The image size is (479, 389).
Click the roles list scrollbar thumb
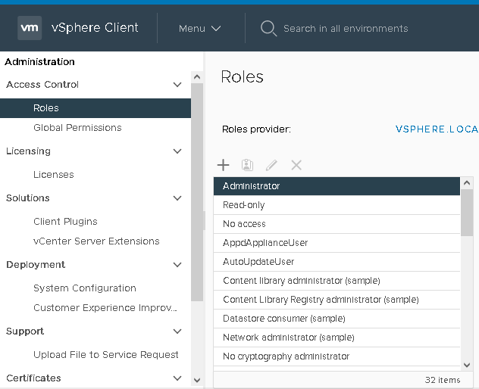(x=466, y=213)
